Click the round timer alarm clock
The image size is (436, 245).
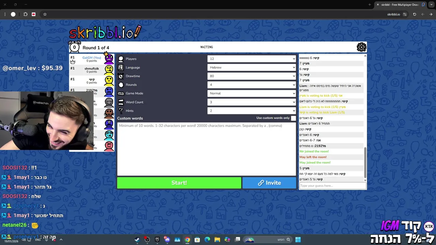[x=74, y=47]
